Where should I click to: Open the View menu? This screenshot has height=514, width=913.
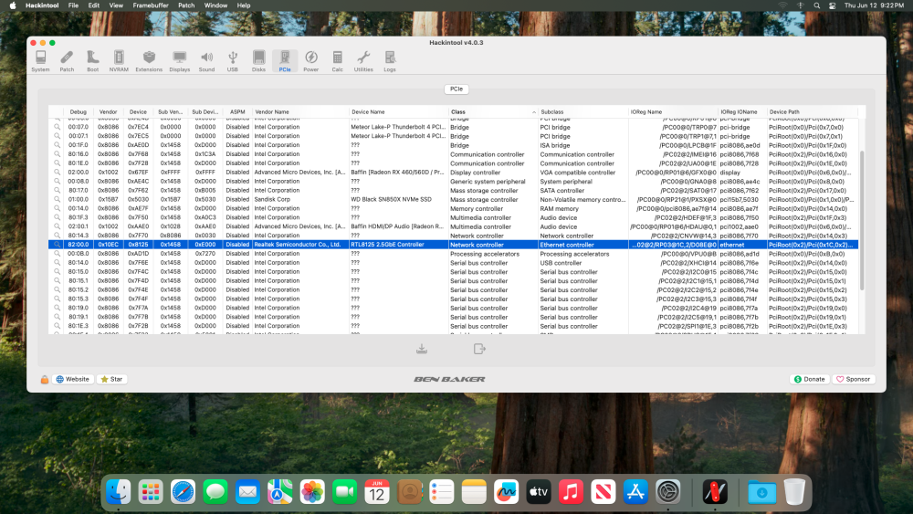[117, 5]
